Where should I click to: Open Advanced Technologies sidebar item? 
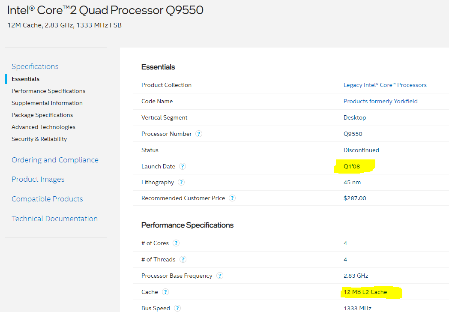(x=43, y=127)
